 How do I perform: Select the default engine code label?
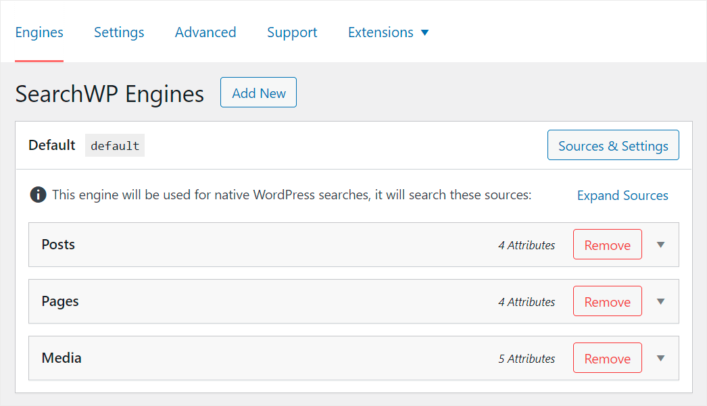pyautogui.click(x=114, y=145)
